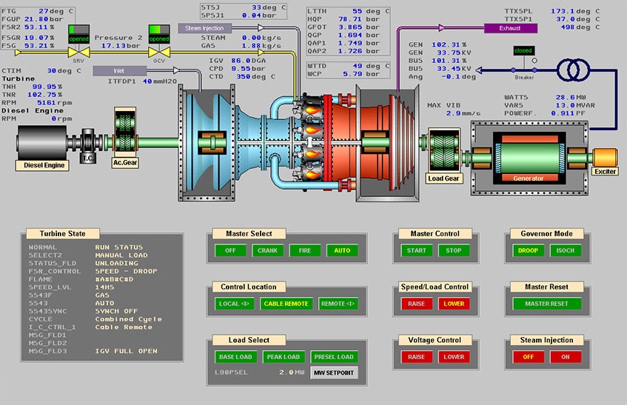Click Master Control START button
The image size is (627, 405).
click(x=416, y=250)
